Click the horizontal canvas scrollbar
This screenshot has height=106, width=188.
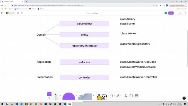135,101
